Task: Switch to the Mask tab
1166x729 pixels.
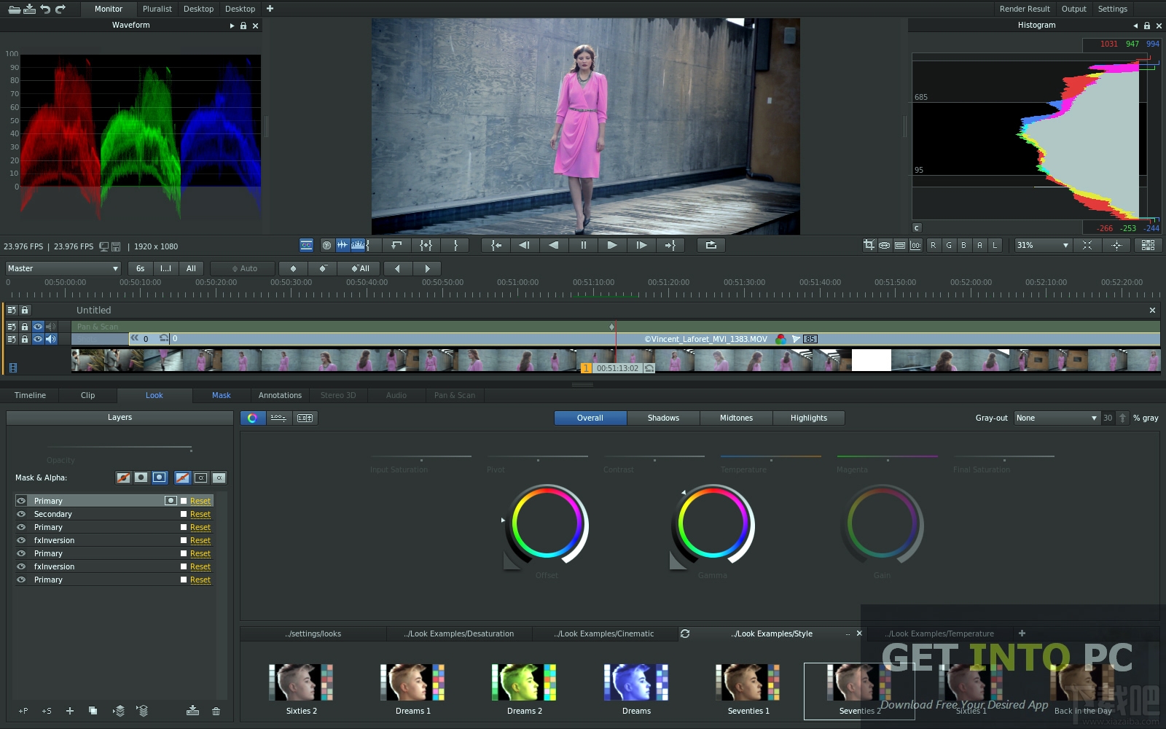Action: pyautogui.click(x=221, y=395)
